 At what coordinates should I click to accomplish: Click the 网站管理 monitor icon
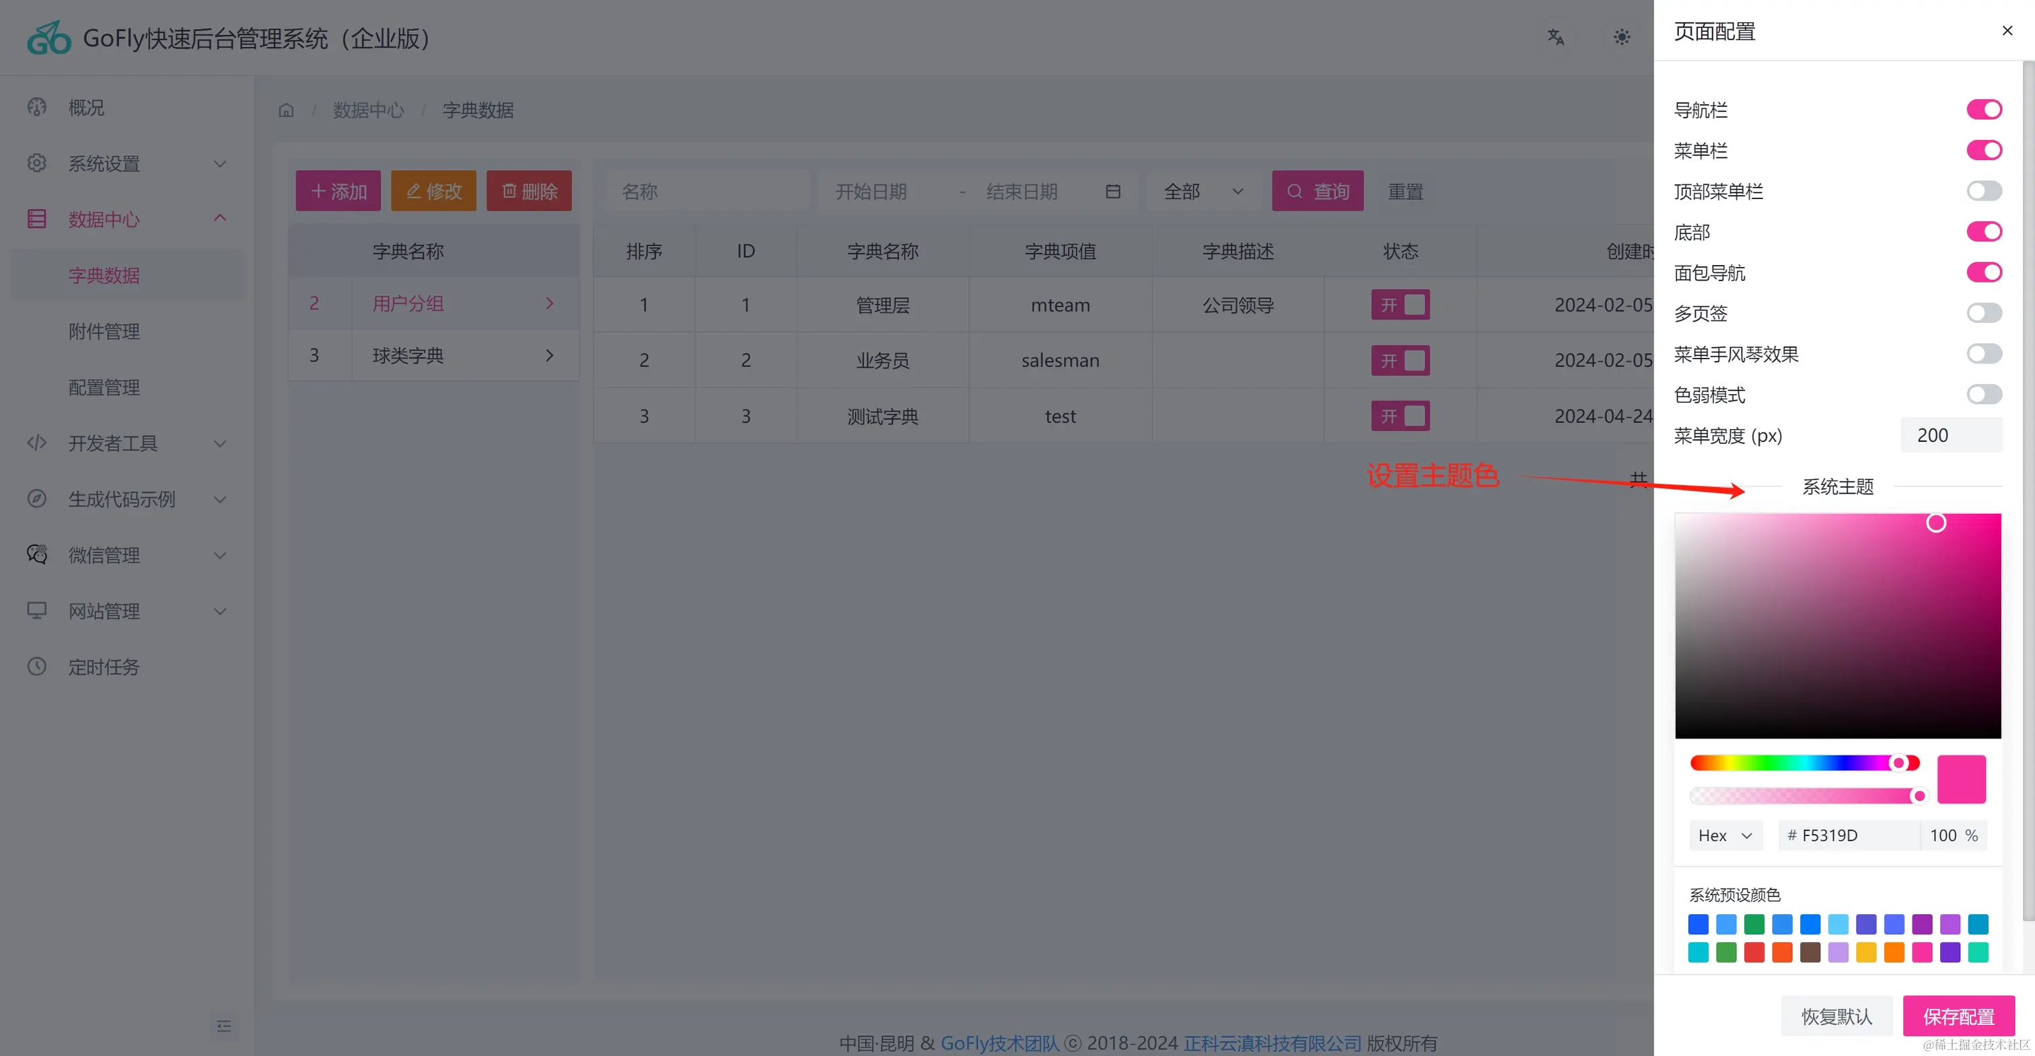(37, 611)
